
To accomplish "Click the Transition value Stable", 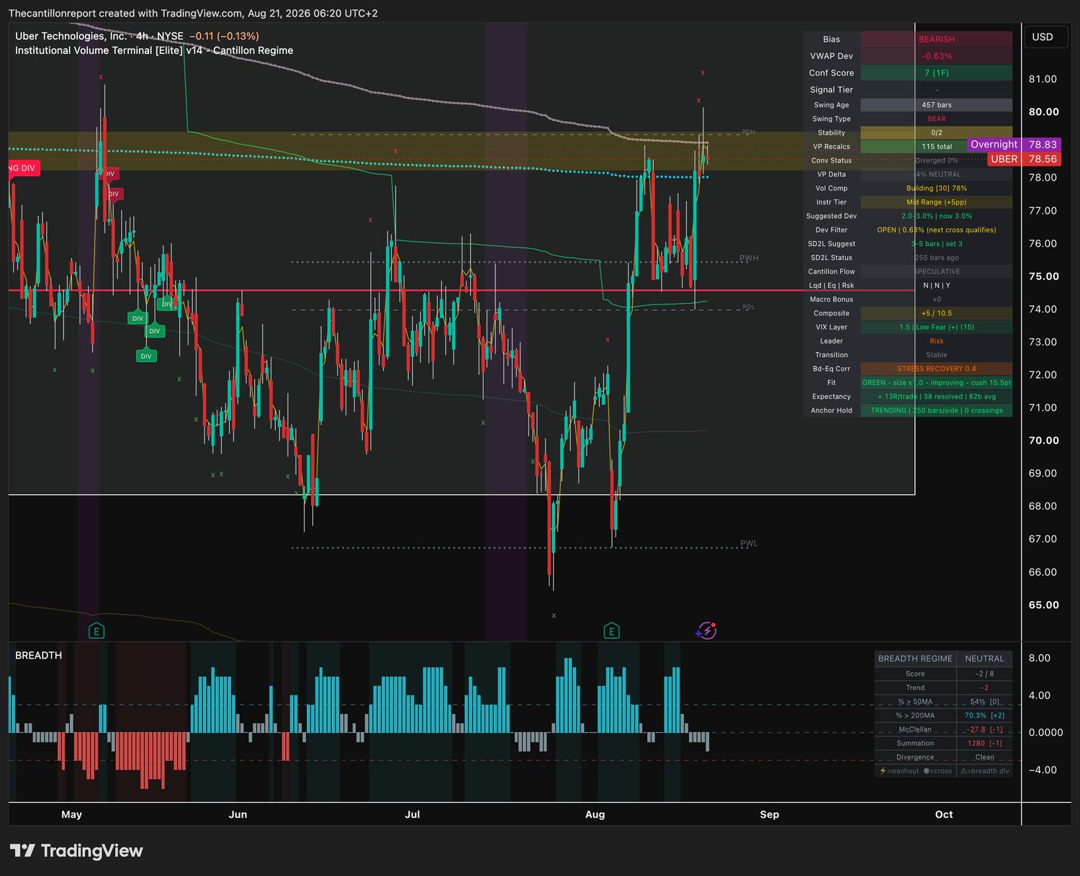I will click(937, 355).
